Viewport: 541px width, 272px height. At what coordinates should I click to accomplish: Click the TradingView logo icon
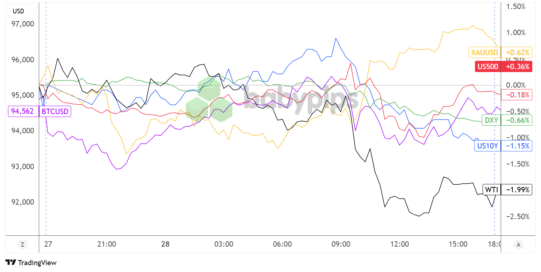[x=11, y=263]
